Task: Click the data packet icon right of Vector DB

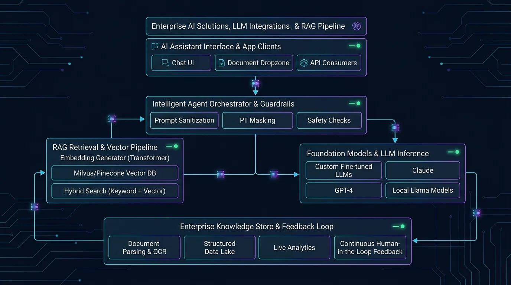Action: 221,174
